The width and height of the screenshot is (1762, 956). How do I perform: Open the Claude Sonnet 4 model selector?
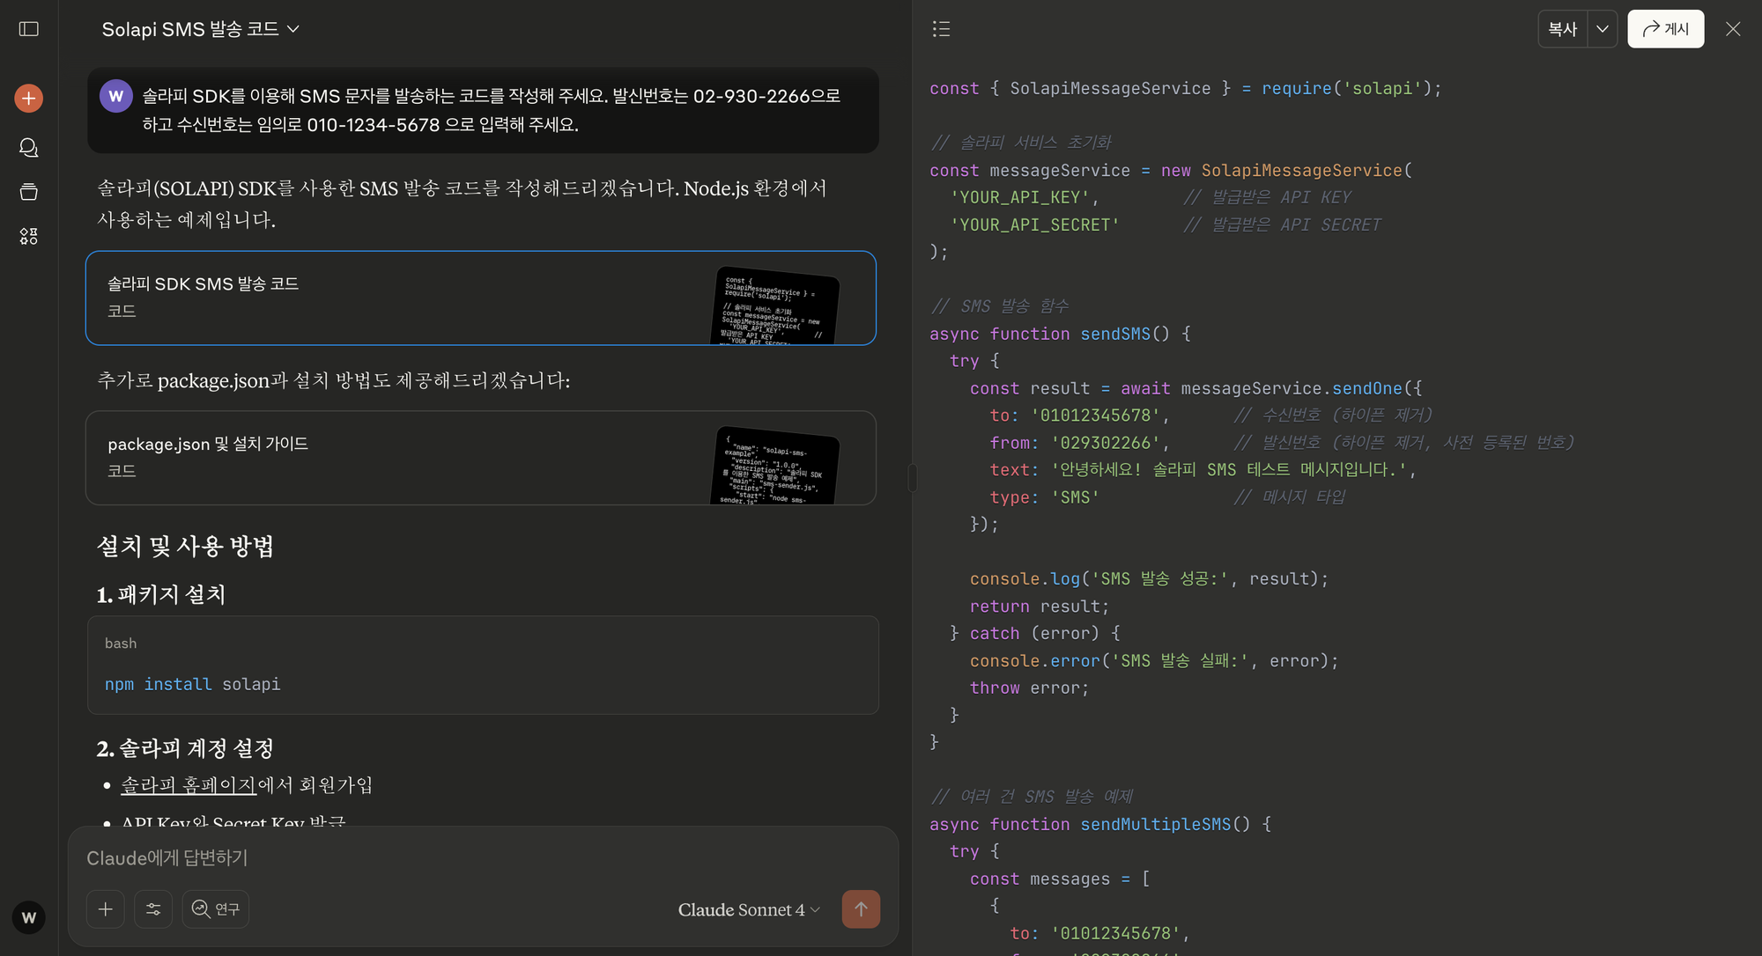(749, 909)
